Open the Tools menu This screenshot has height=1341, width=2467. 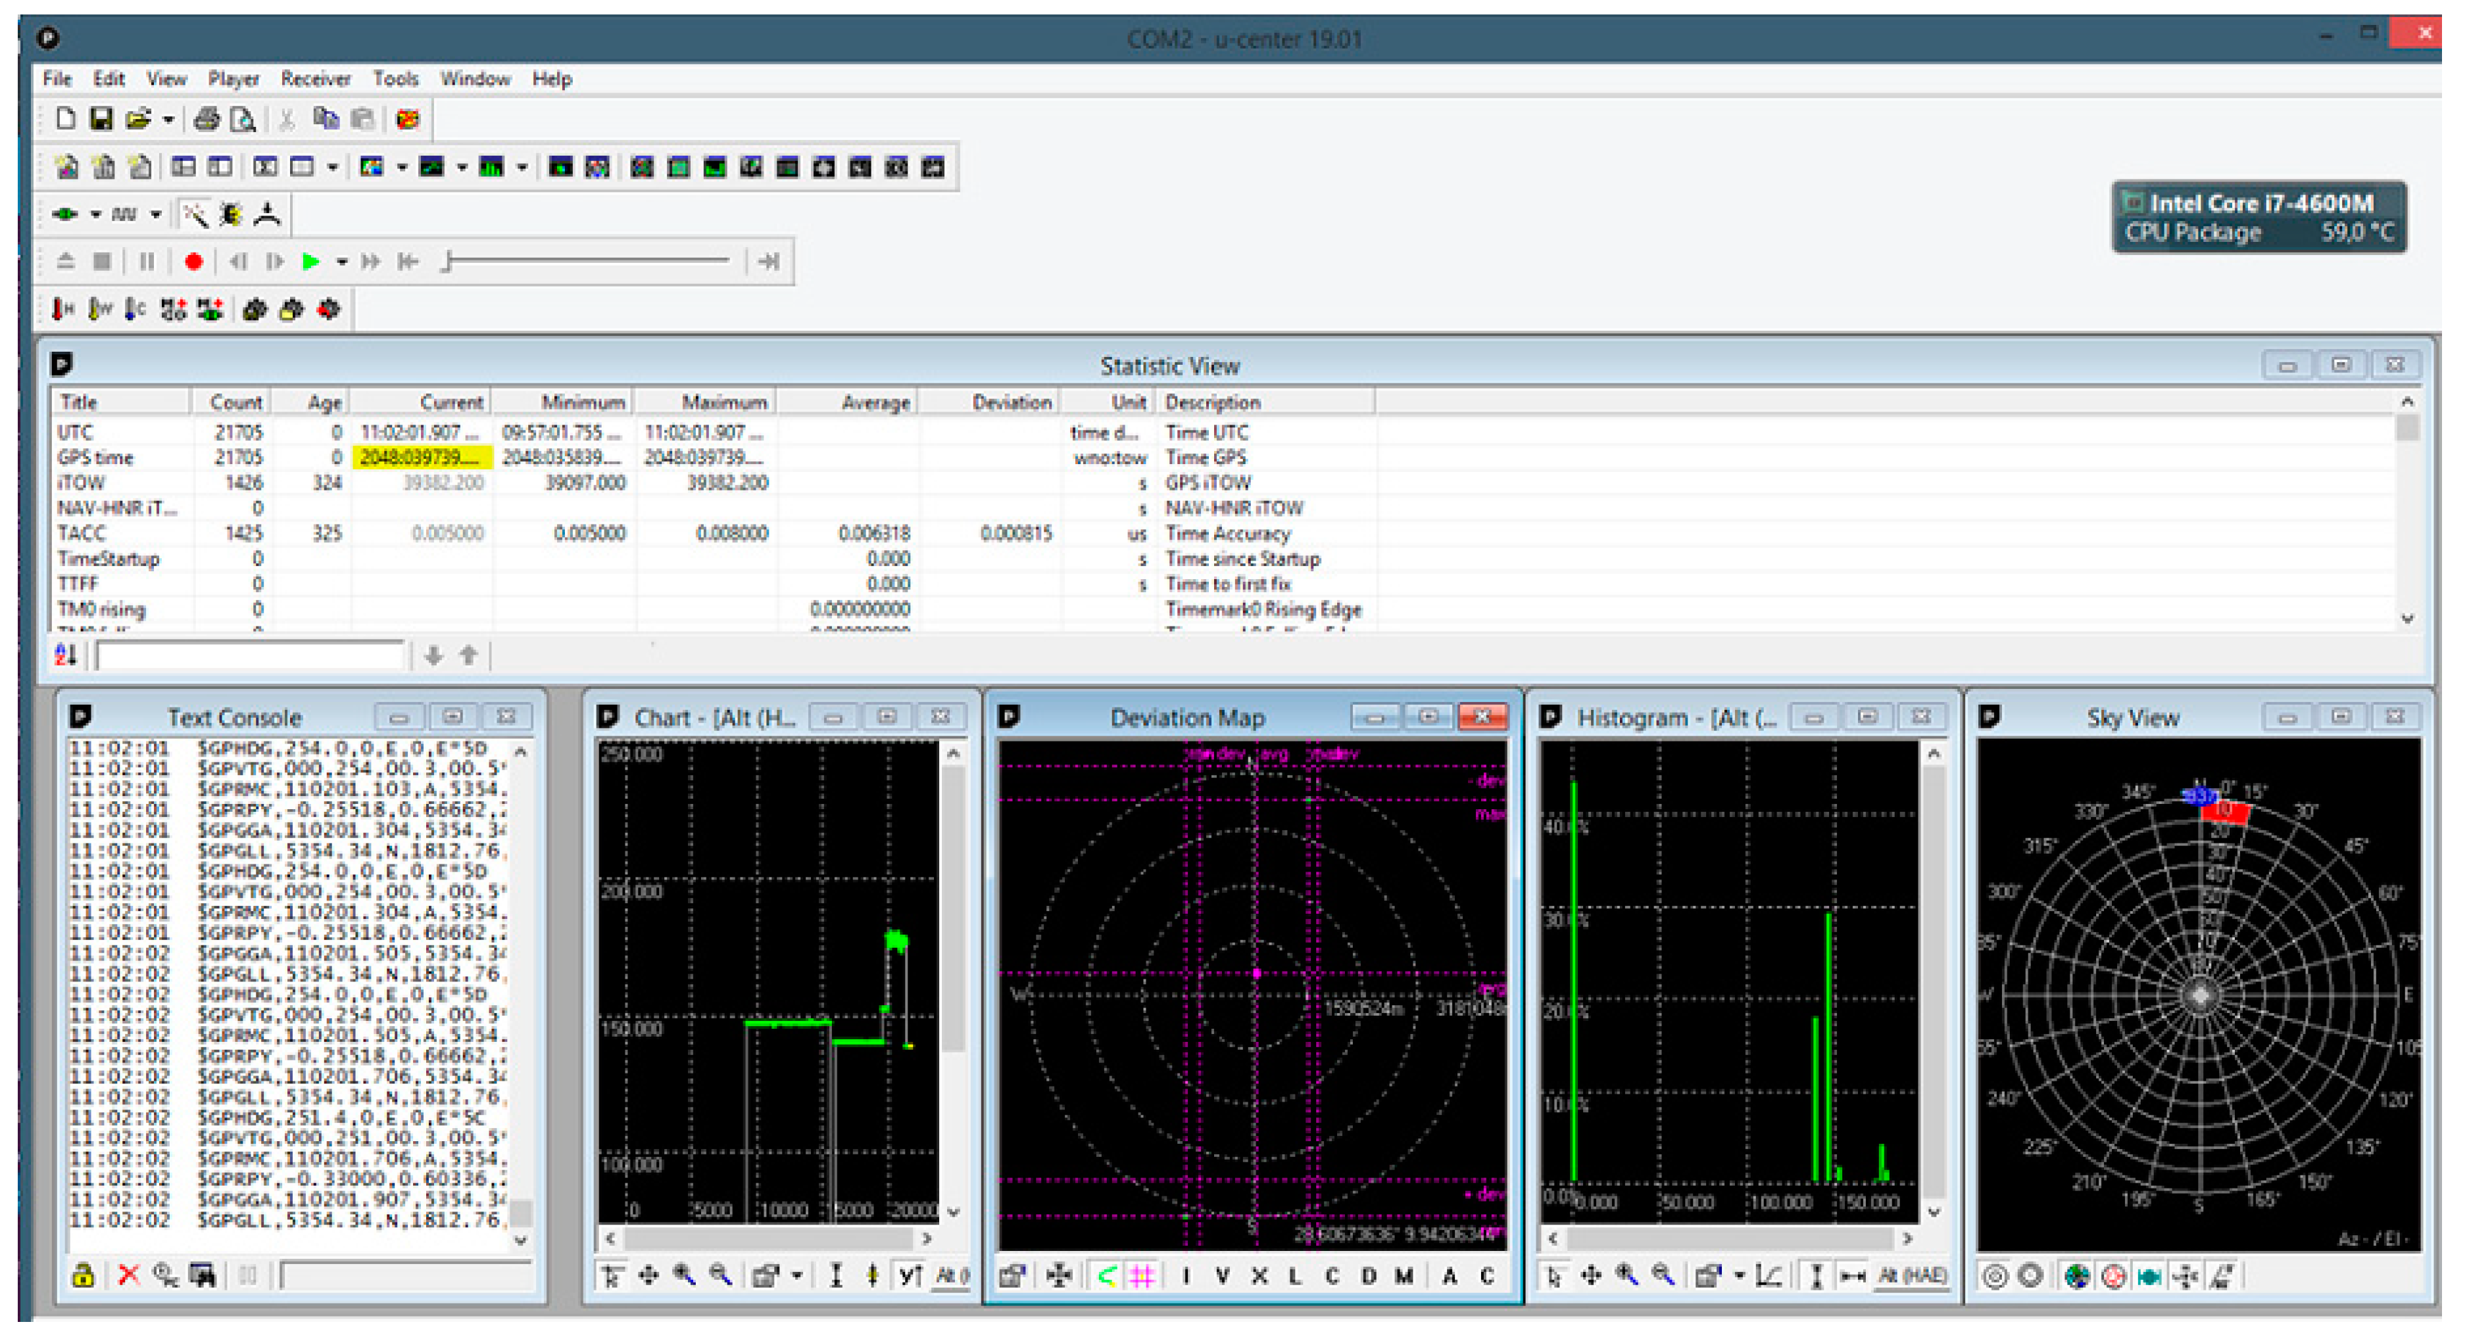pos(395,80)
